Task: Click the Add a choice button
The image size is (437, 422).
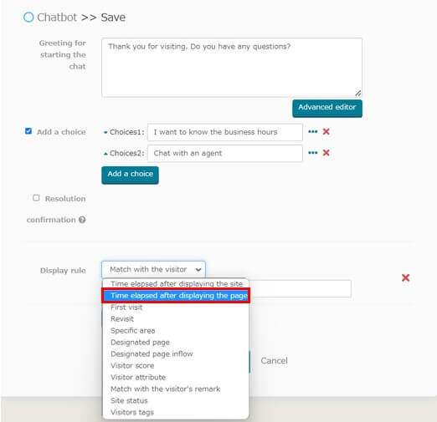Action: [130, 175]
